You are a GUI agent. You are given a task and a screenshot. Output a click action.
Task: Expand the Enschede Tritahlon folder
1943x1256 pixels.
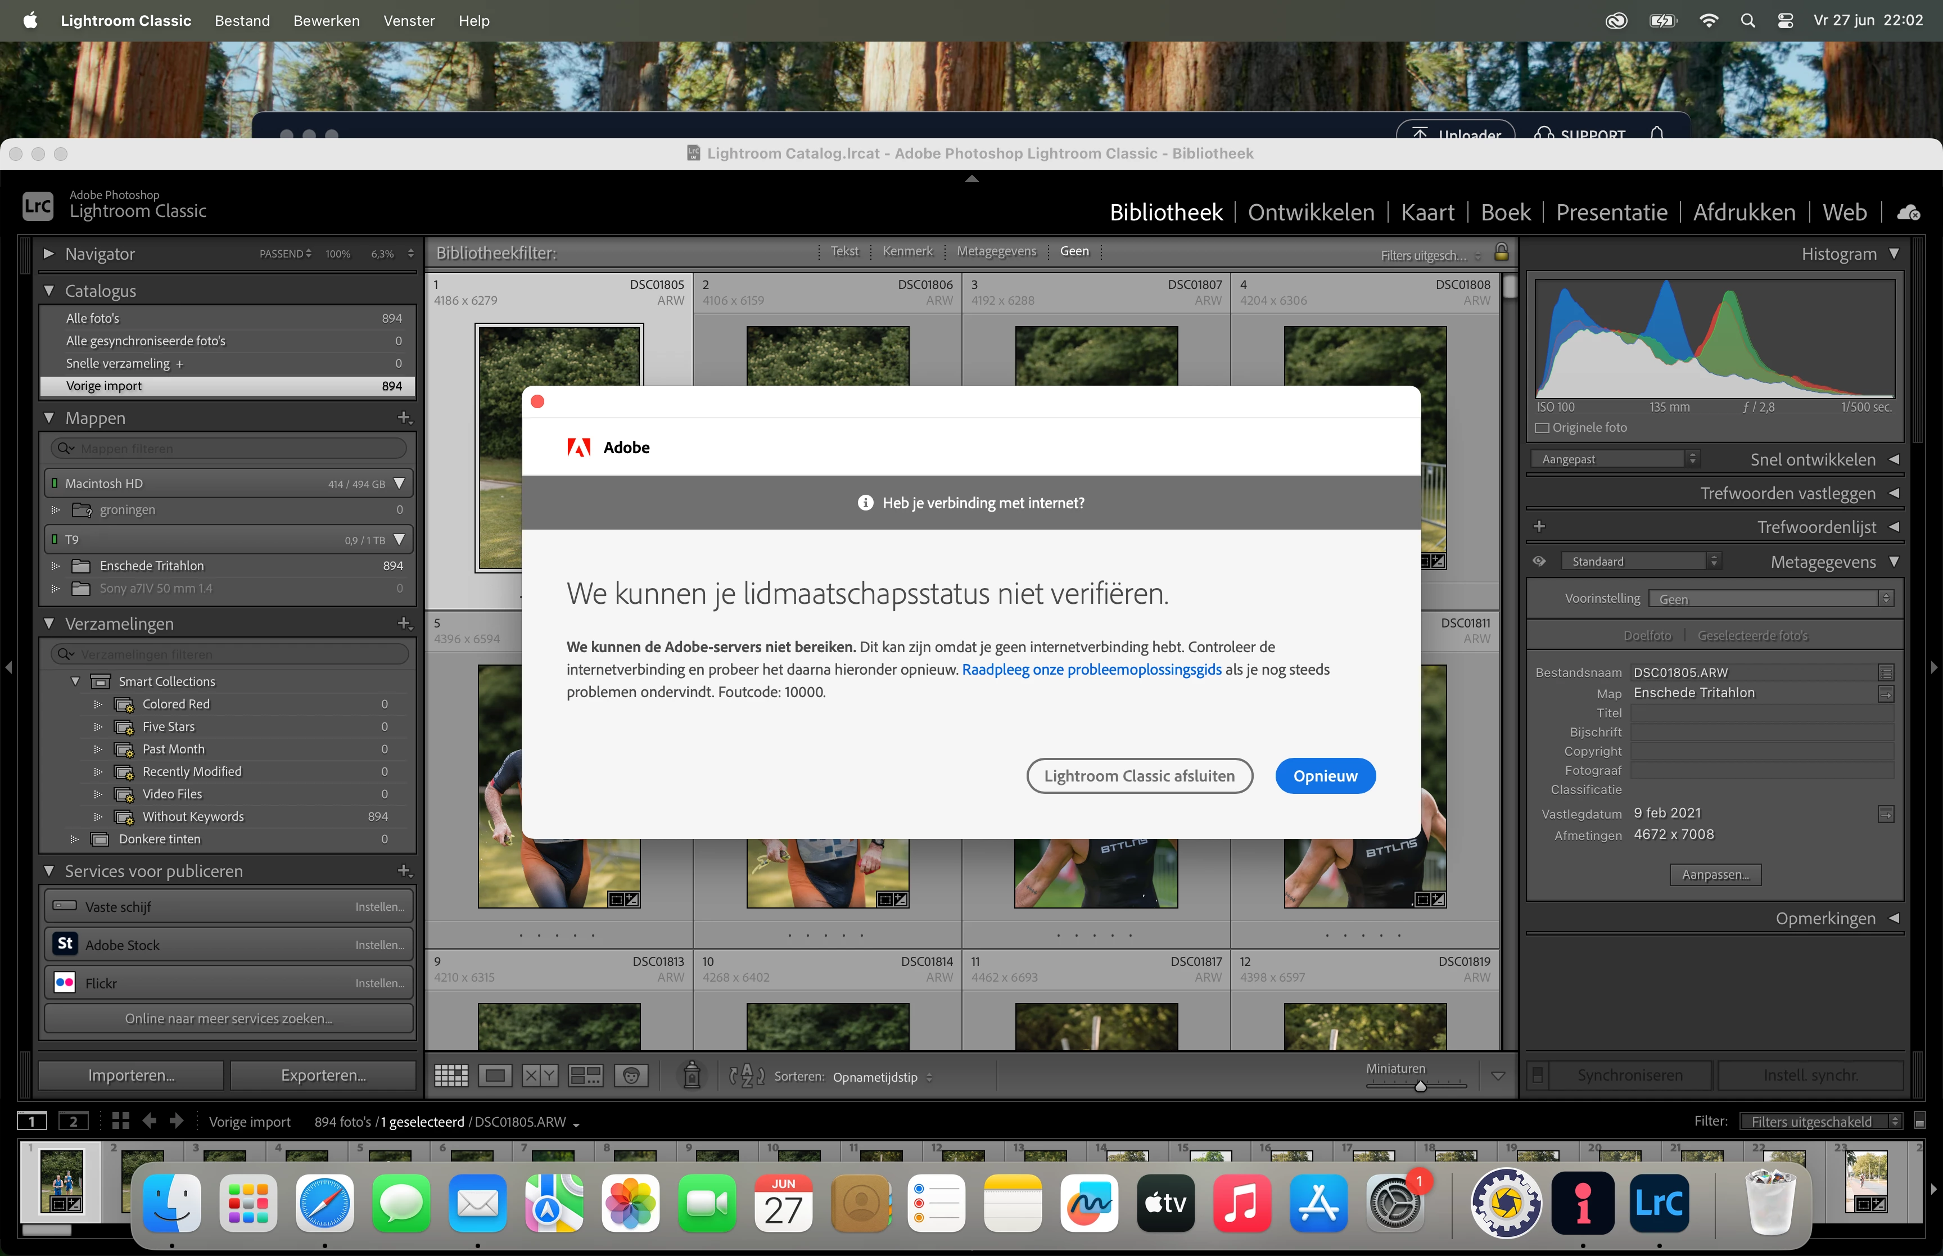pos(56,565)
